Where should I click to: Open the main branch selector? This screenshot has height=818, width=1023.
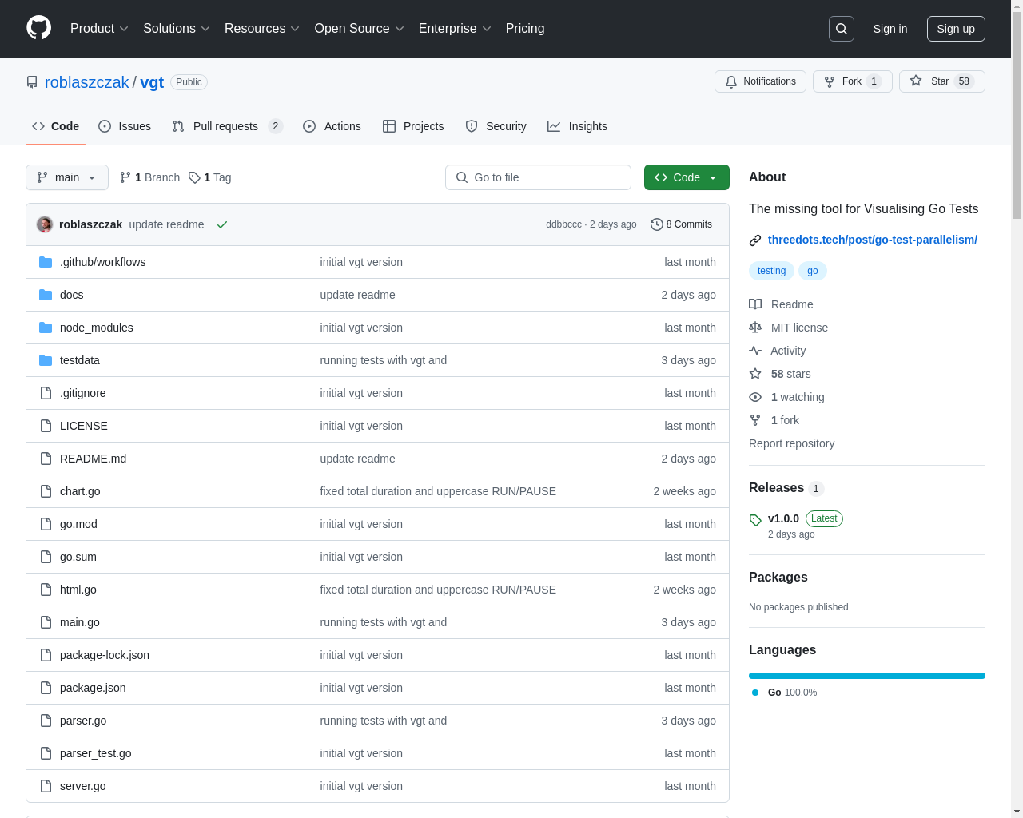click(x=67, y=177)
